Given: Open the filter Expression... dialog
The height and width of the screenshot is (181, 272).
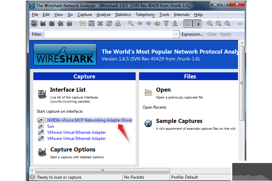Looking at the screenshot, I should (x=192, y=34).
